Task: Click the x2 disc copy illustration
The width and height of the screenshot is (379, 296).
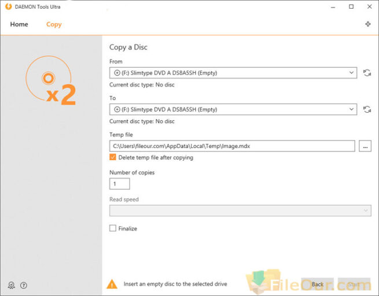Action: (x=51, y=80)
